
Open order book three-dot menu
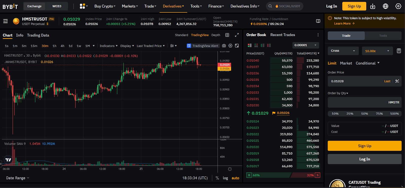318,35
